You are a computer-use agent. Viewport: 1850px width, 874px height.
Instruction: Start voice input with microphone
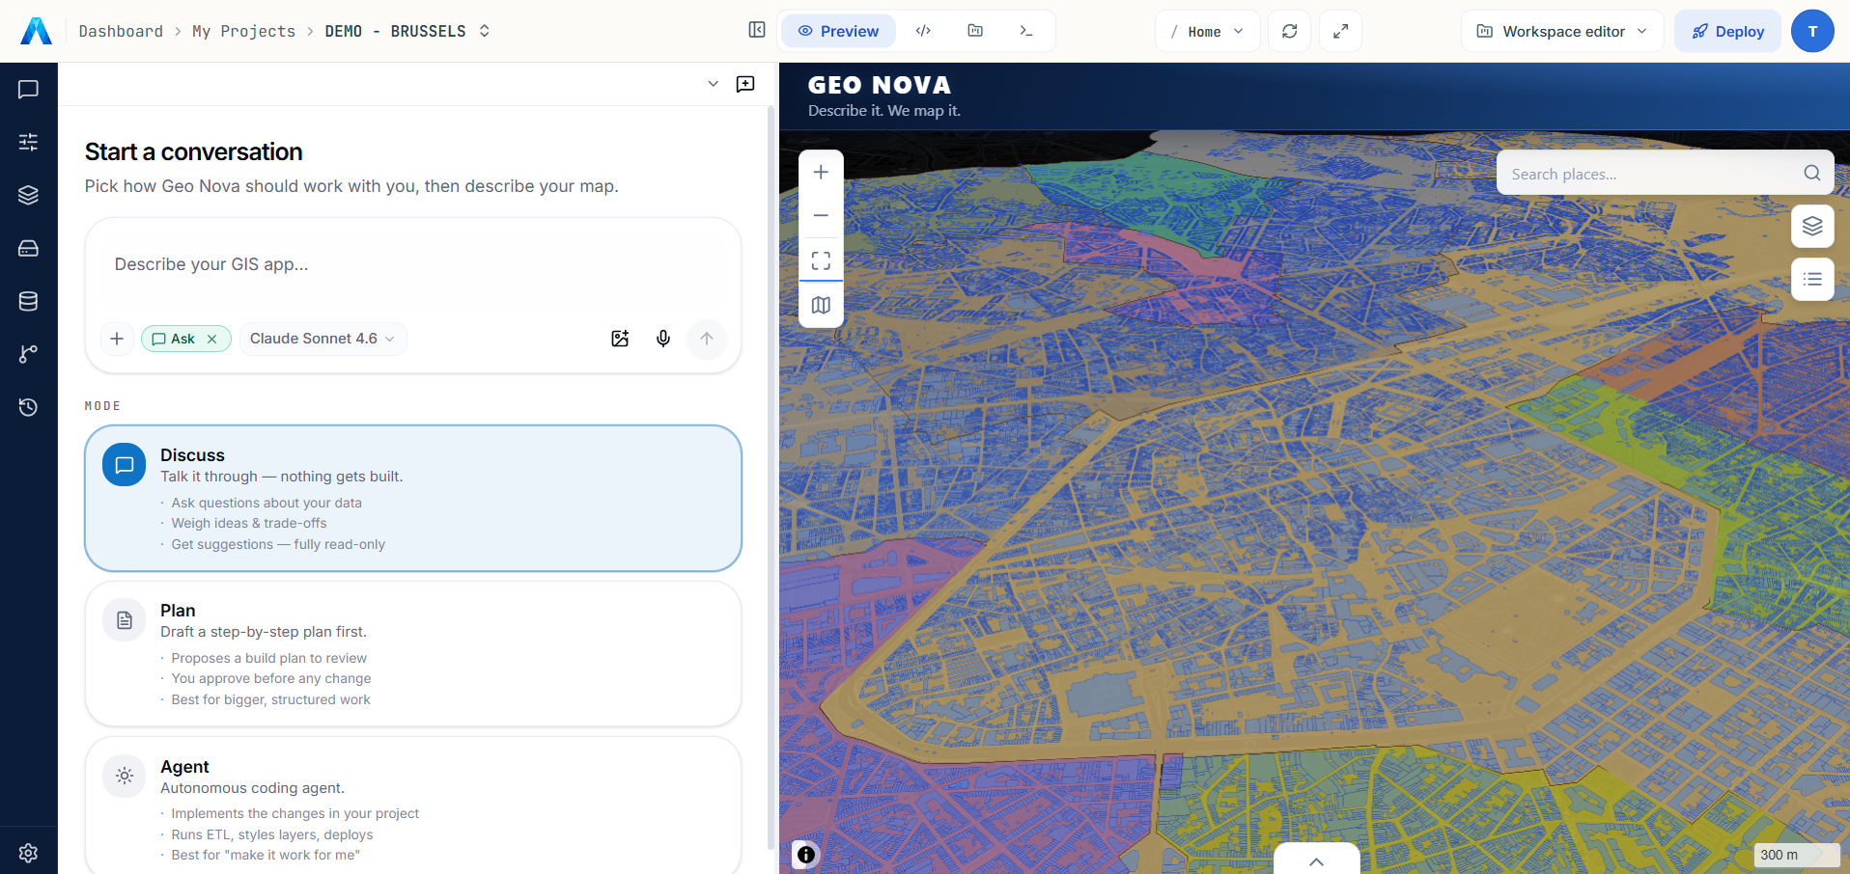coord(663,339)
